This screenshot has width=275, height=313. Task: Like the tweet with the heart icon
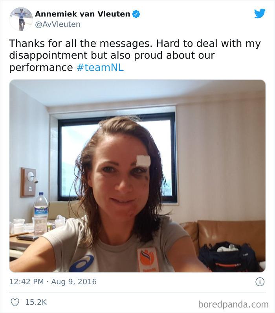point(15,302)
